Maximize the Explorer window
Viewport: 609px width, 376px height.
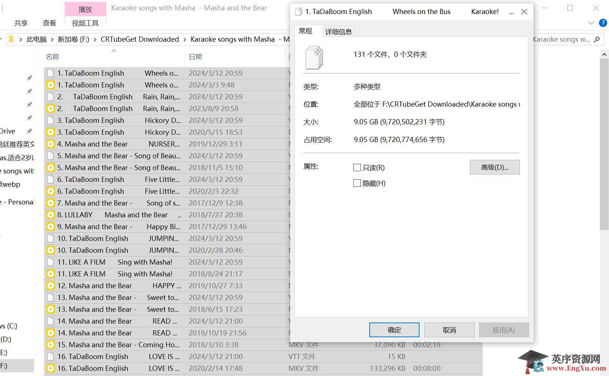[570, 8]
